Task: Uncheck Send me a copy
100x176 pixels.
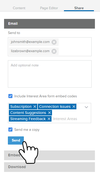Action: point(10,130)
